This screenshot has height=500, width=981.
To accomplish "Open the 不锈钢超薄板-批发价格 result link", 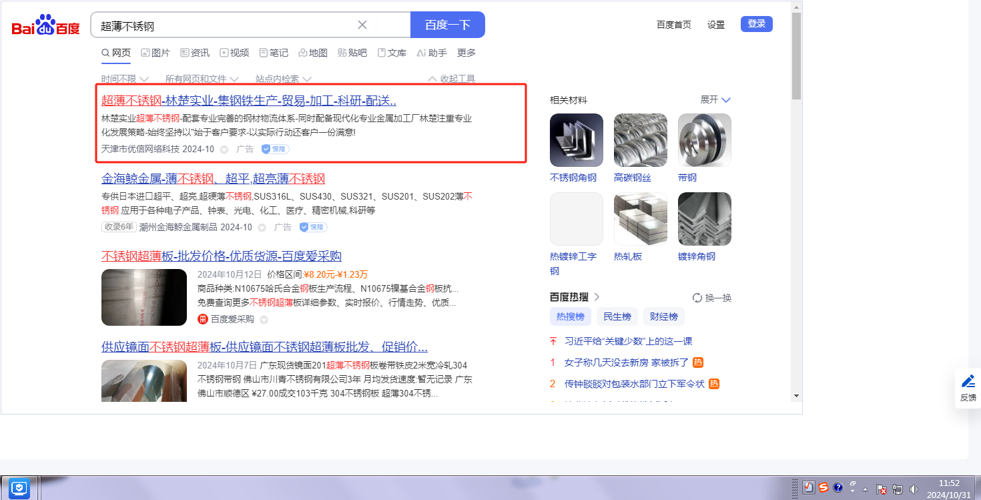I will pos(222,256).
